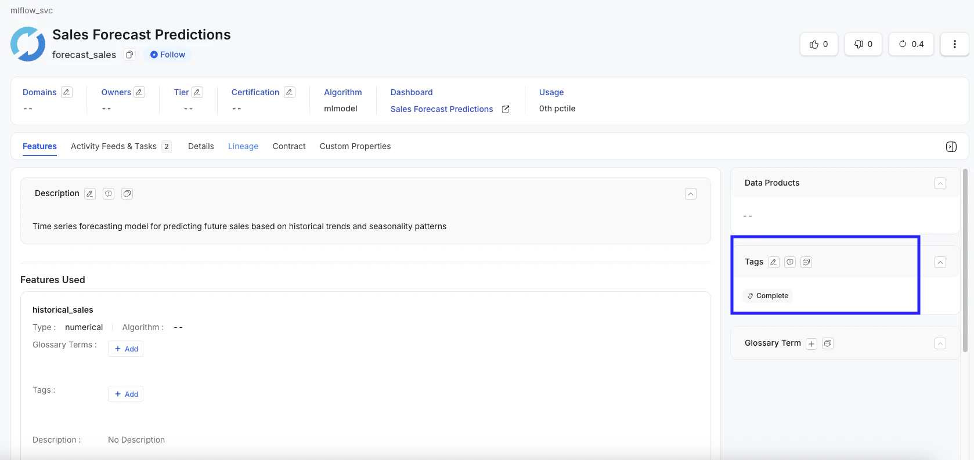Open the three-dot more options menu

point(955,44)
